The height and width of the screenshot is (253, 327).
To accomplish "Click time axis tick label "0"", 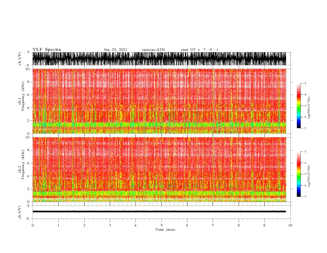I will (x=33, y=225).
